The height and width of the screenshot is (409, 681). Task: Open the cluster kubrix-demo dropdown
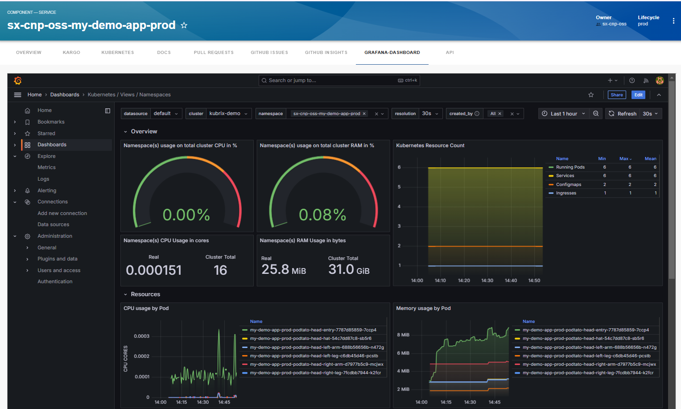229,114
